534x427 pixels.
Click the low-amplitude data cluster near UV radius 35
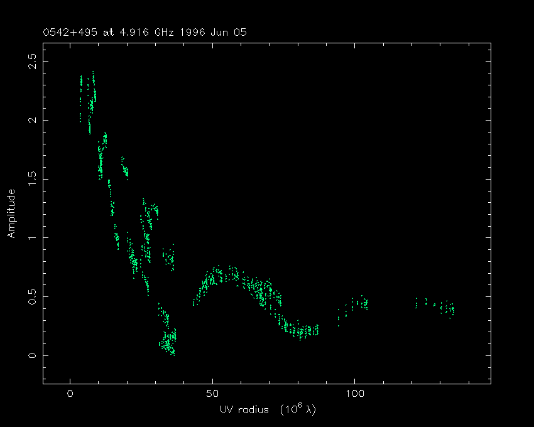pyautogui.click(x=168, y=341)
